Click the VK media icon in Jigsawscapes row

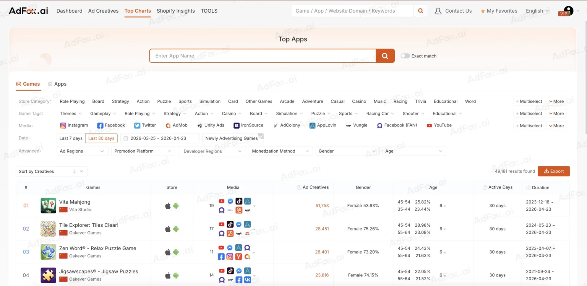(x=248, y=280)
